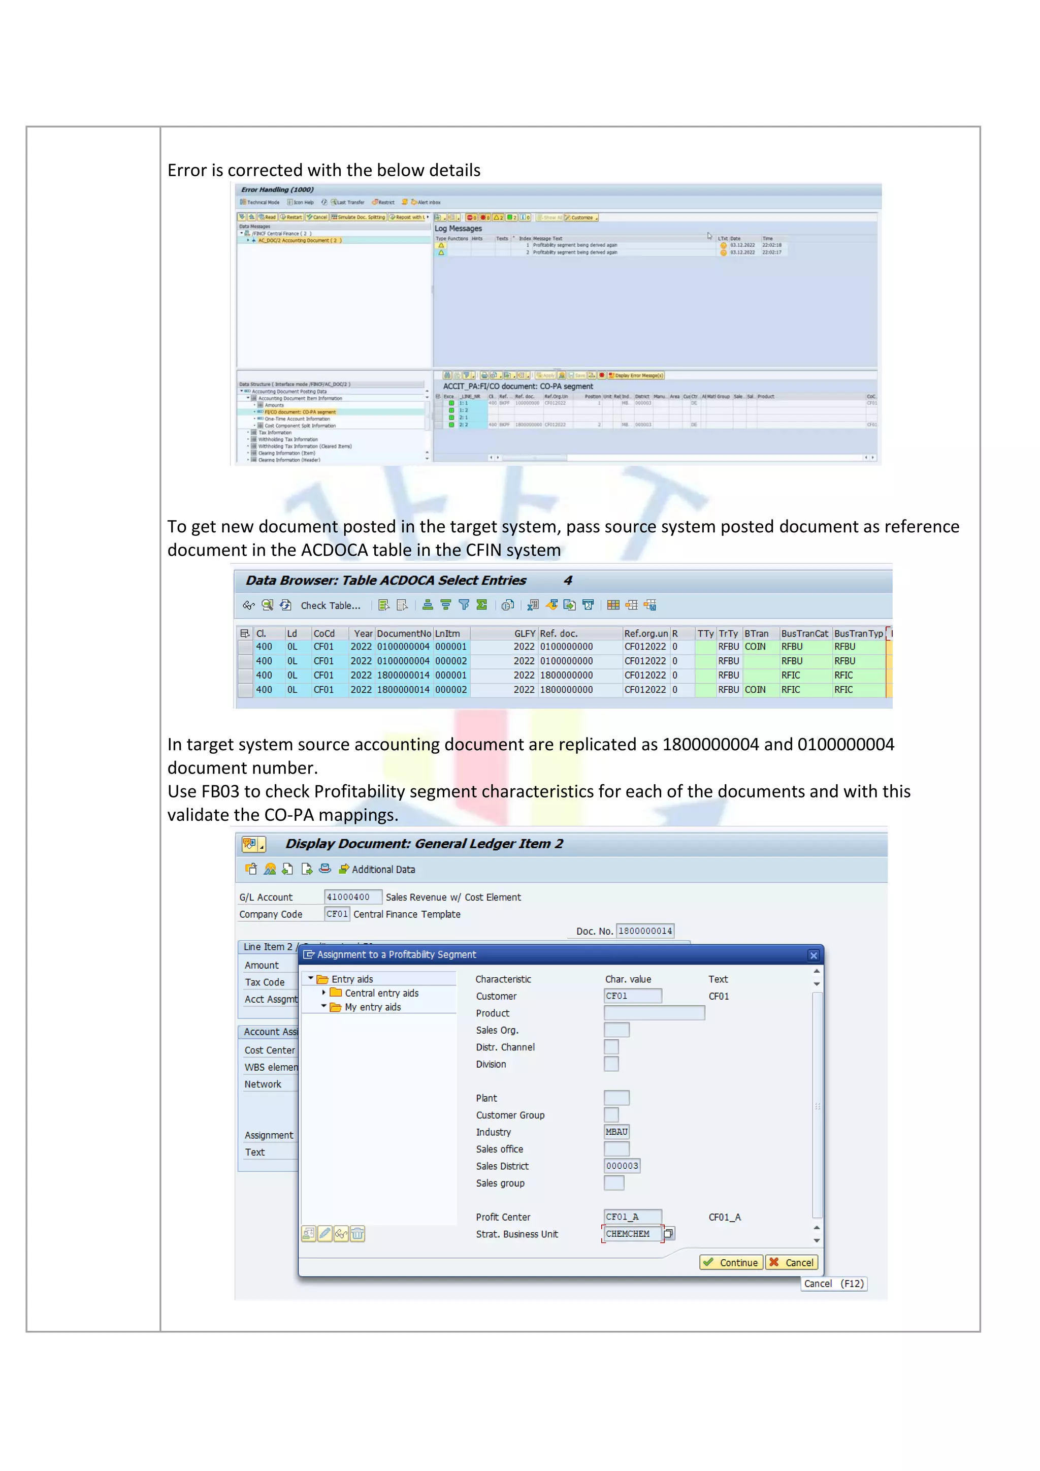The width and height of the screenshot is (1040, 1471).
Task: Click the Save Layout icon in Data Browser
Action: [x=650, y=605]
